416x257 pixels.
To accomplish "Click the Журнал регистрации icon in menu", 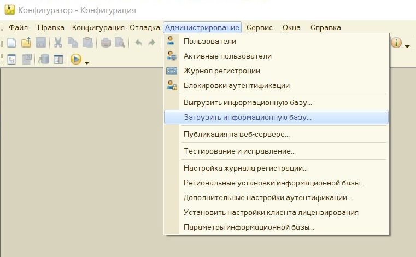I will click(172, 71).
